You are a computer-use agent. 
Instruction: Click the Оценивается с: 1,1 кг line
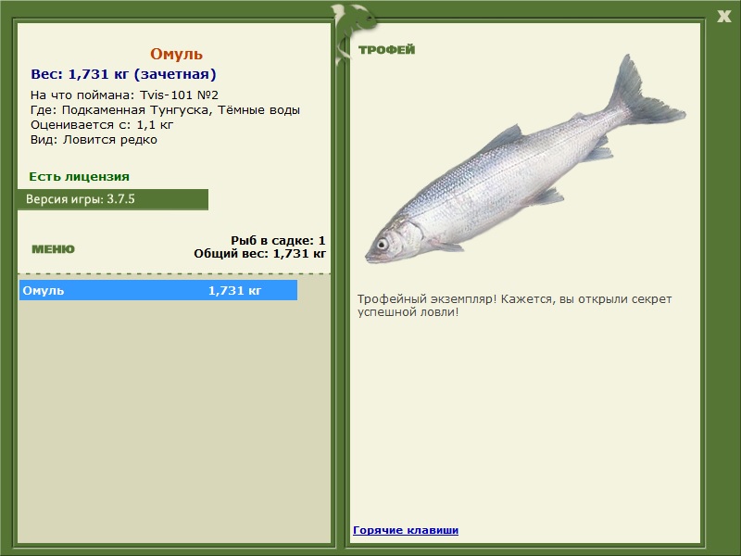pos(102,125)
